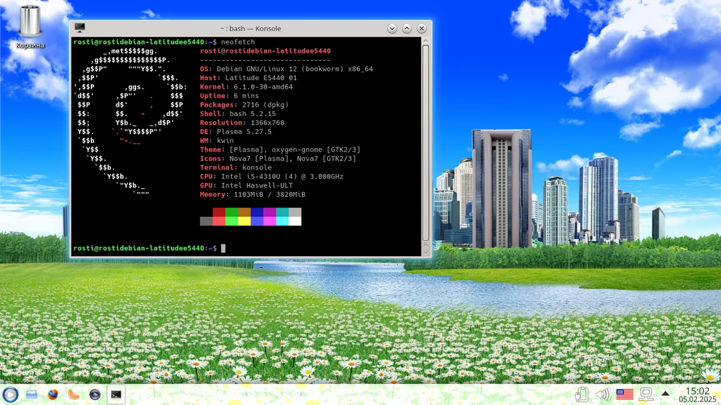Screen dimensions: 721x405
Task: Click the Icons Nova7 line
Action: click(x=278, y=159)
